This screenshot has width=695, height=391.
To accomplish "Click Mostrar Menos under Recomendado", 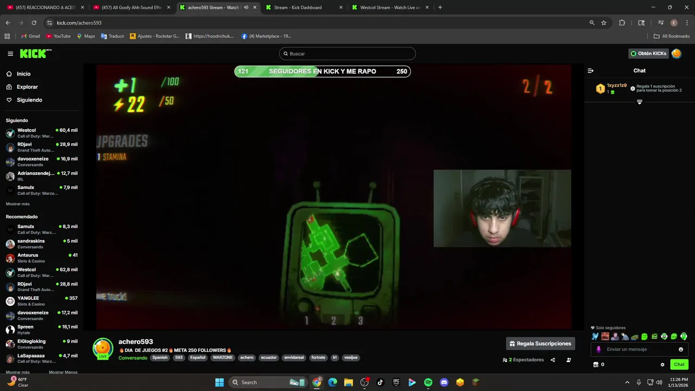I will click(x=63, y=372).
